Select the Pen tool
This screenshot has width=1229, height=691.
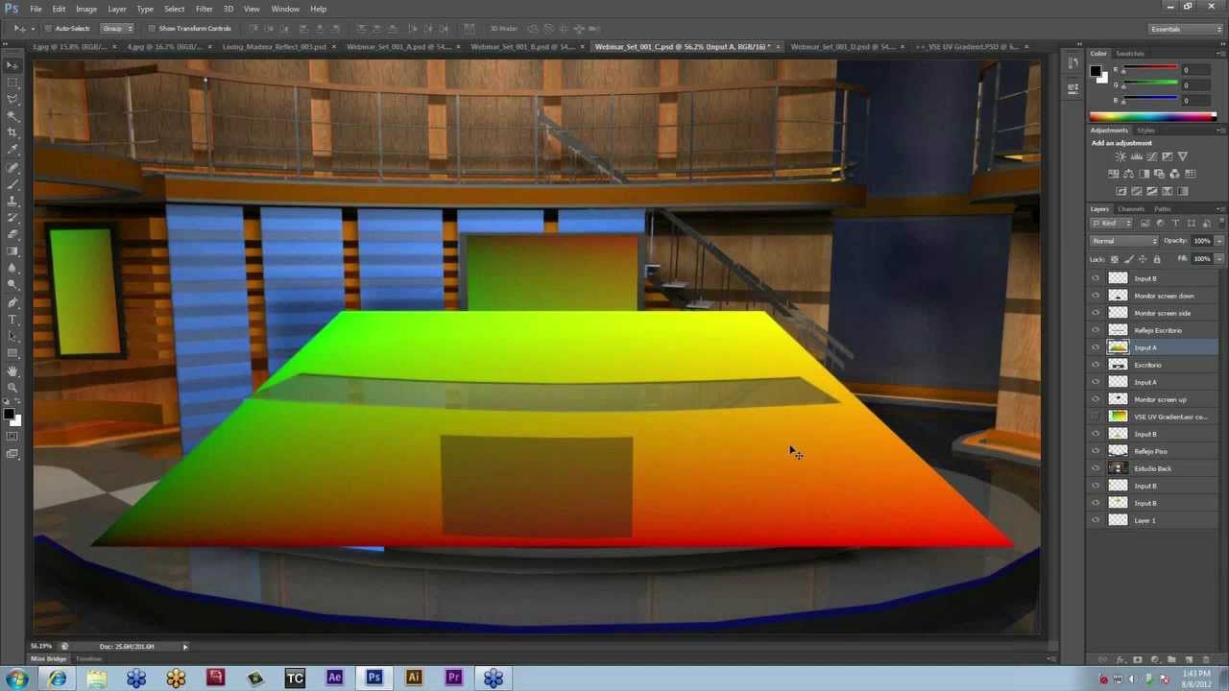click(x=12, y=302)
